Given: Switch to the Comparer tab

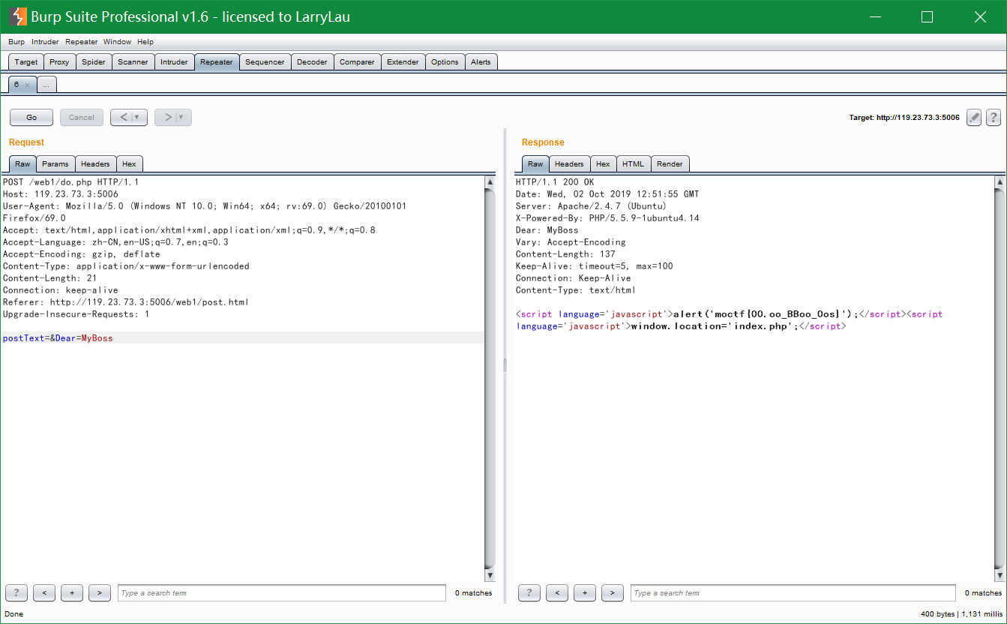Looking at the screenshot, I should click(357, 62).
